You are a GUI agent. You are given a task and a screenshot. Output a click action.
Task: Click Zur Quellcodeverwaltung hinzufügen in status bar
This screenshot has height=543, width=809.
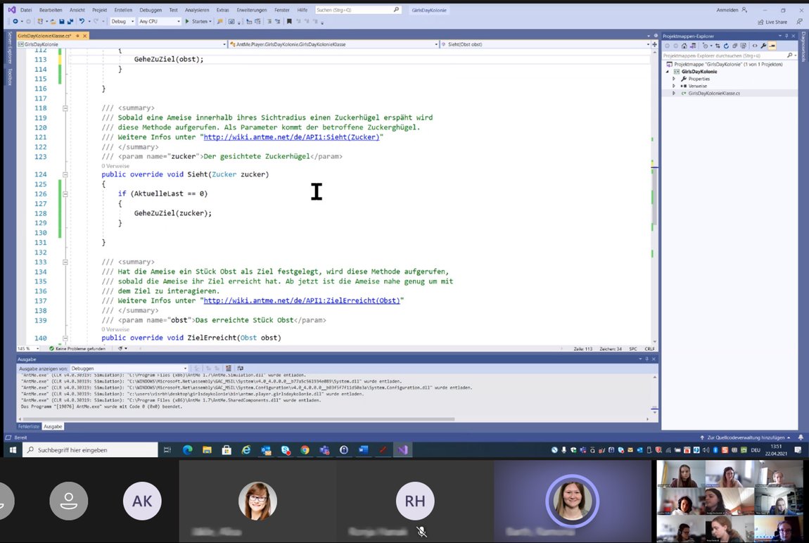pyautogui.click(x=746, y=437)
